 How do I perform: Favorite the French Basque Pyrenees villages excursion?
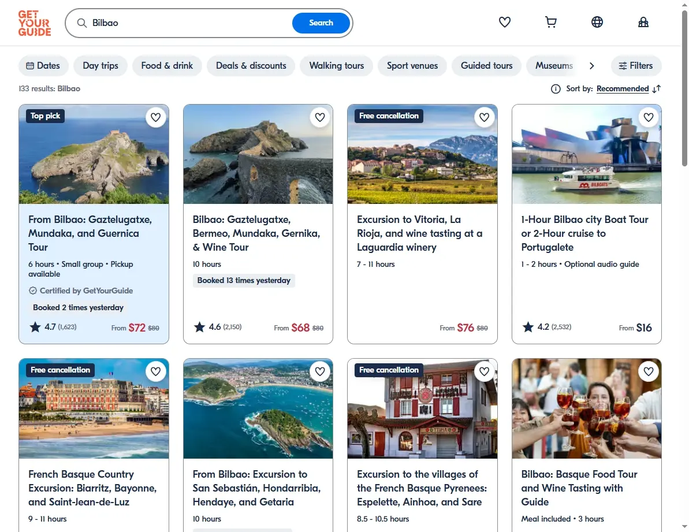(484, 371)
